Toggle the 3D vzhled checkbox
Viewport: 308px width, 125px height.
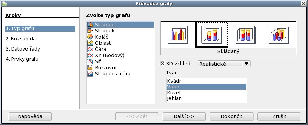coord(162,64)
